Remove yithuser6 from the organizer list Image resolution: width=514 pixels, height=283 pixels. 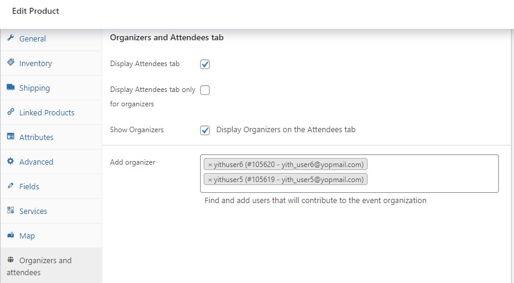210,165
